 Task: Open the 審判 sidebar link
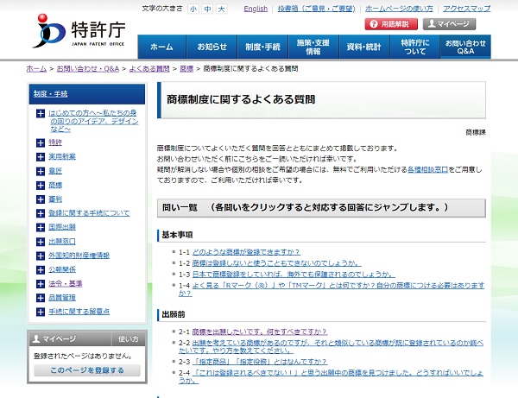coord(55,199)
